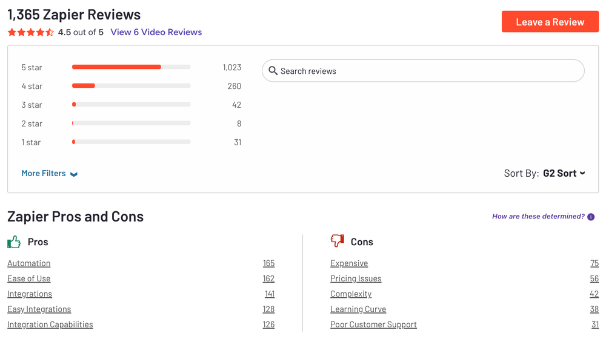This screenshot has width=606, height=342.
Task: Click the green thumbs-up Pros icon
Action: [14, 242]
